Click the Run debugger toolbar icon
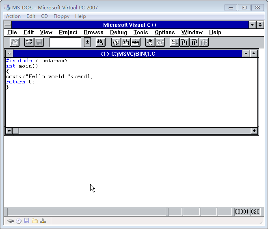 pyautogui.click(x=175, y=42)
